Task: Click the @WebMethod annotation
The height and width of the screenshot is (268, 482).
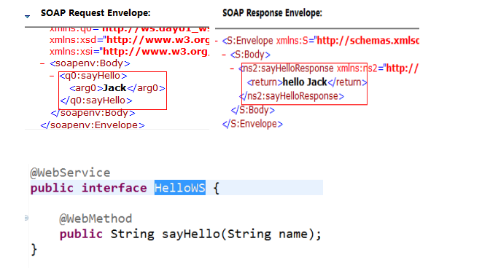Action: point(96,219)
